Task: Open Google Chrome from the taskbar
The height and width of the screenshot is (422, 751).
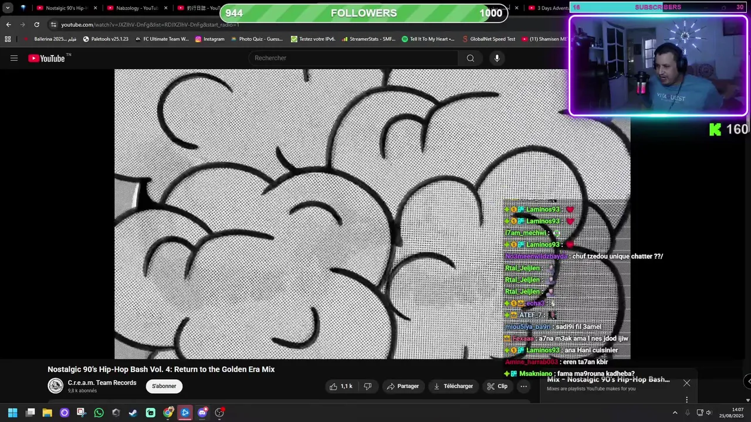Action: pos(168,413)
